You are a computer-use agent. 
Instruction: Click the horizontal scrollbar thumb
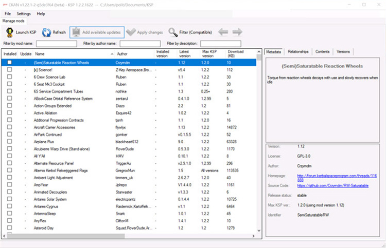pos(66,236)
